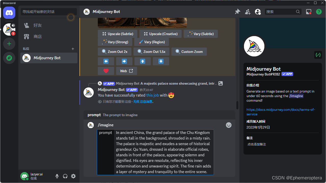The image size is (326, 183).
Task: Click lazyer.ai user avatar
Action: coord(24,176)
